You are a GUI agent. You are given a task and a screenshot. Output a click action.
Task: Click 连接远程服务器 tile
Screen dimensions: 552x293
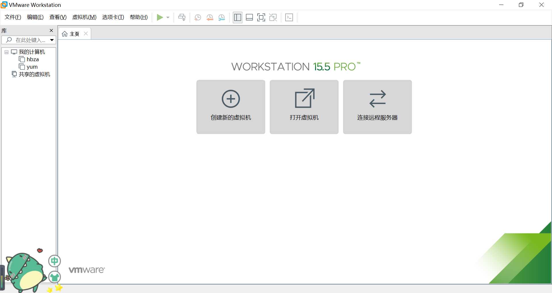(377, 107)
